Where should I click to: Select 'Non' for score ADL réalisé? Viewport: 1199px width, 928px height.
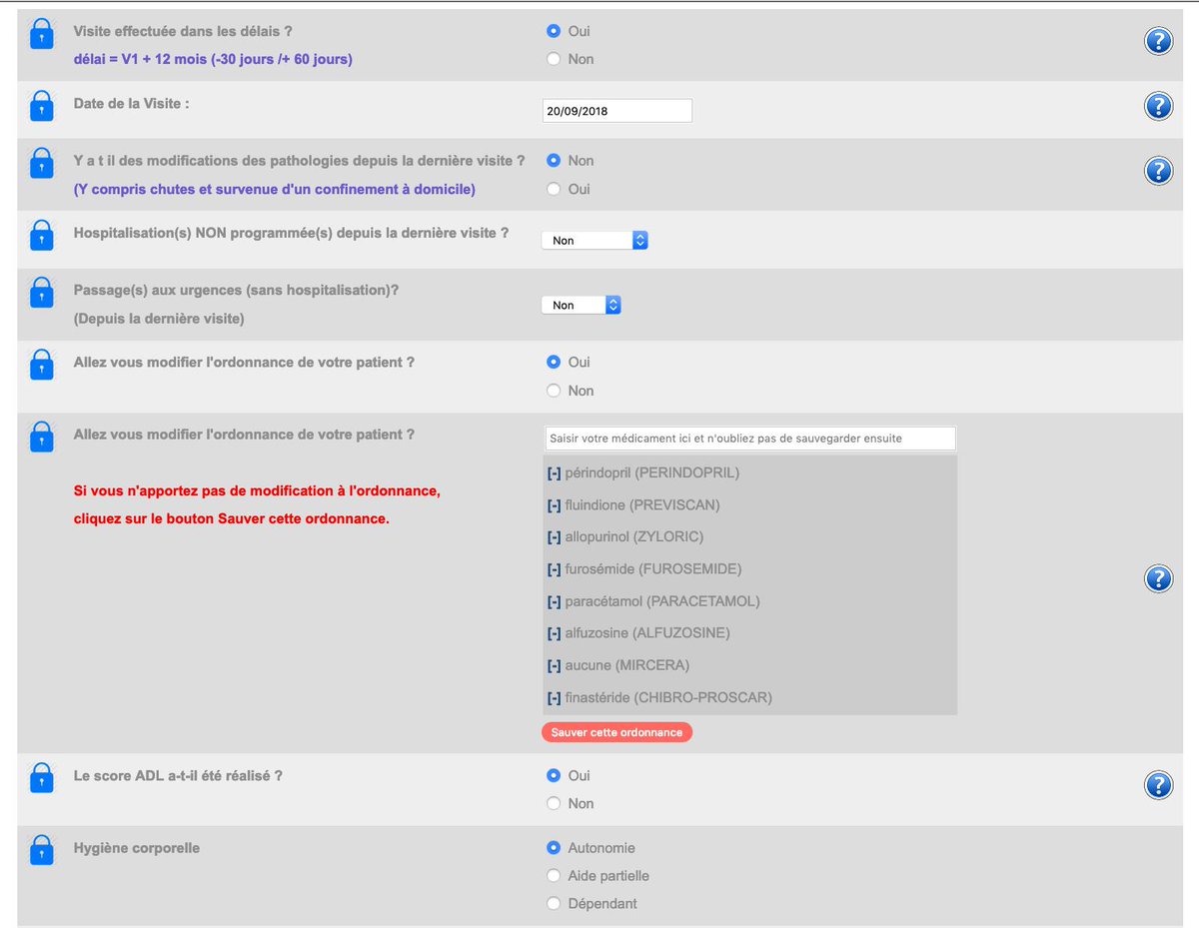[554, 803]
